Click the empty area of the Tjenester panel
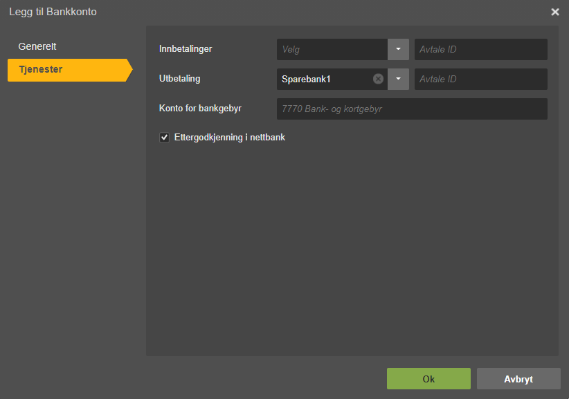Screen dimensions: 569x399 (x=352, y=249)
